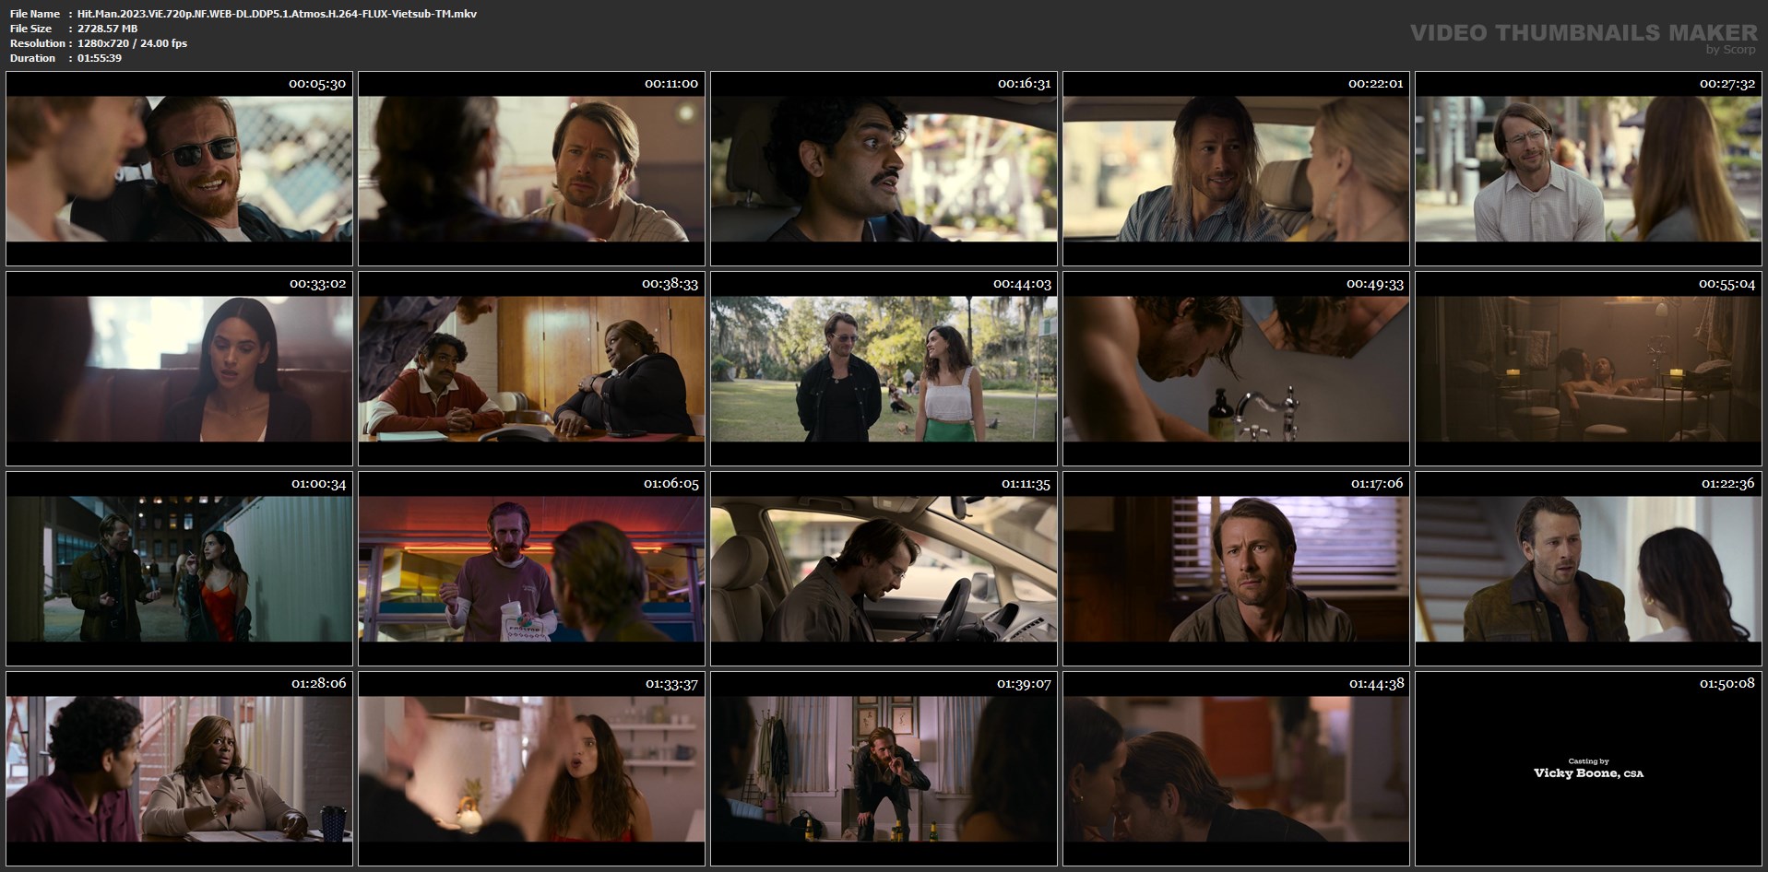This screenshot has height=872, width=1768.
Task: Pick the bathtub scene at 00:55:04
Action: pos(1588,369)
